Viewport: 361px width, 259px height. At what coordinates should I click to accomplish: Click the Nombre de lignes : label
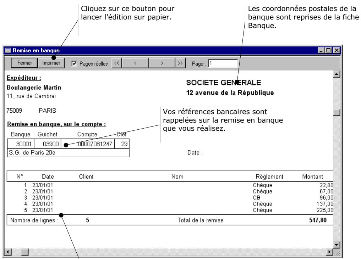pyautogui.click(x=34, y=220)
